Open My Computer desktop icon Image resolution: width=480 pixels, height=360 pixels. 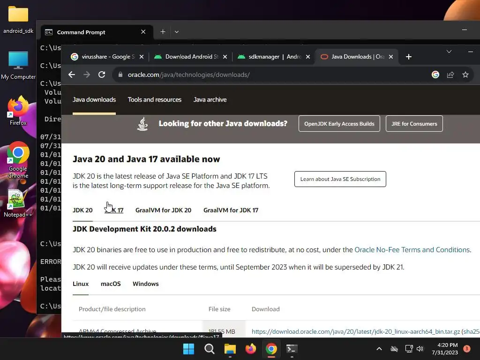18,65
